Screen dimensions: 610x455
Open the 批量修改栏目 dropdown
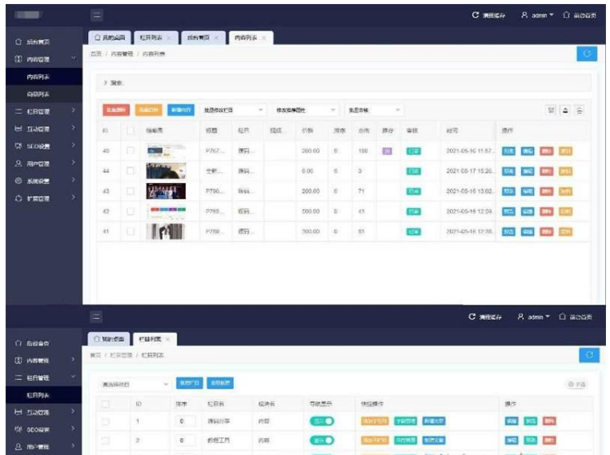coord(233,110)
